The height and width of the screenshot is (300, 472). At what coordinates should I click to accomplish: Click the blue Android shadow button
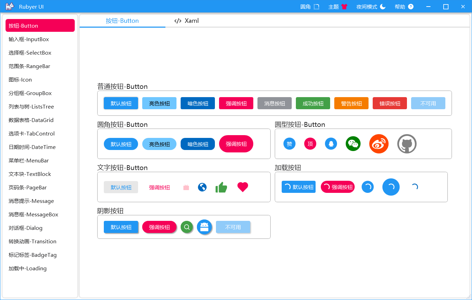pyautogui.click(x=204, y=227)
